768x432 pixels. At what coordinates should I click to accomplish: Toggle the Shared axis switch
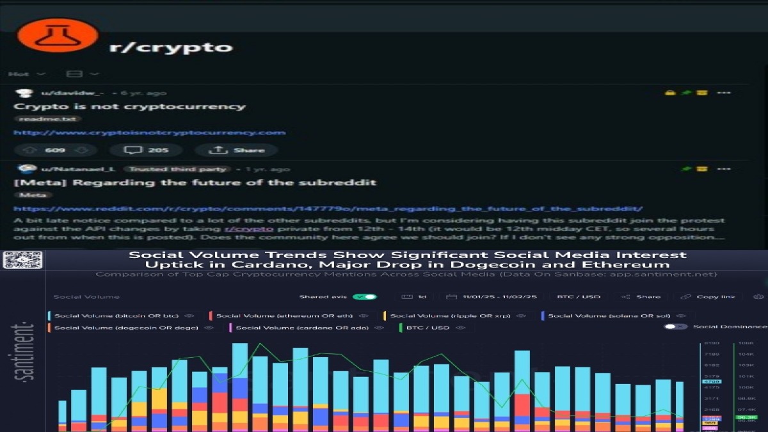(x=365, y=297)
